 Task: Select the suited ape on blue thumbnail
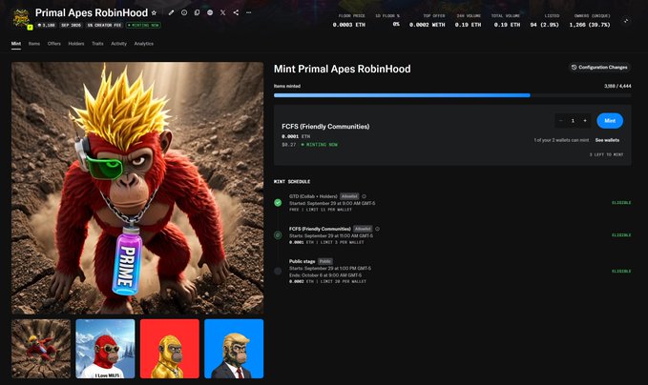click(x=234, y=349)
